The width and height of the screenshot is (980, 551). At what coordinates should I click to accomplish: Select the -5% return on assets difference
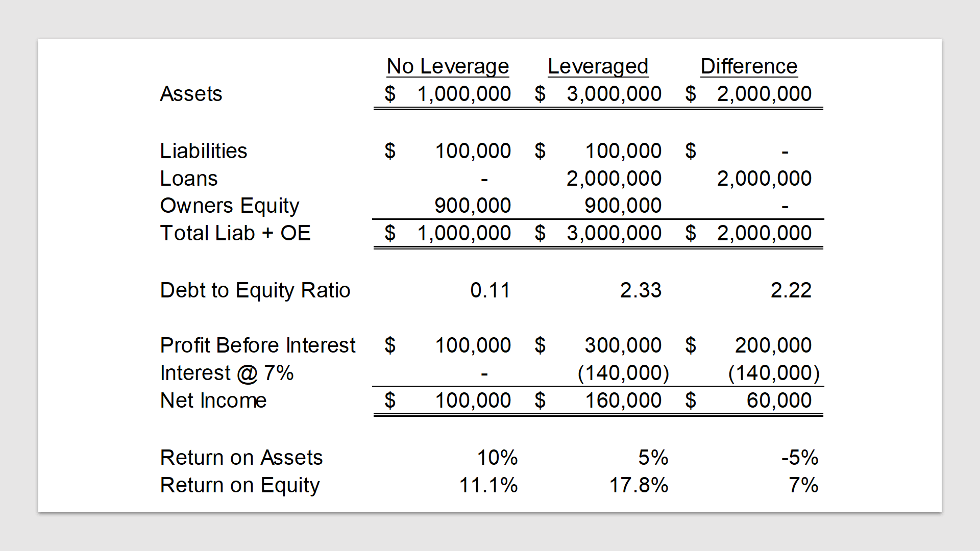800,458
